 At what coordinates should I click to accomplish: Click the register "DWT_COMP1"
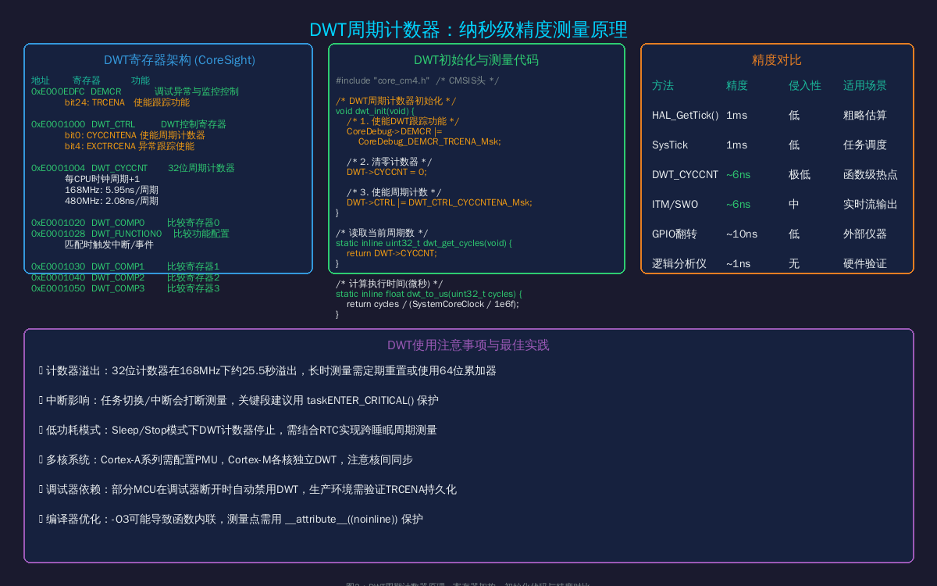[x=118, y=266]
